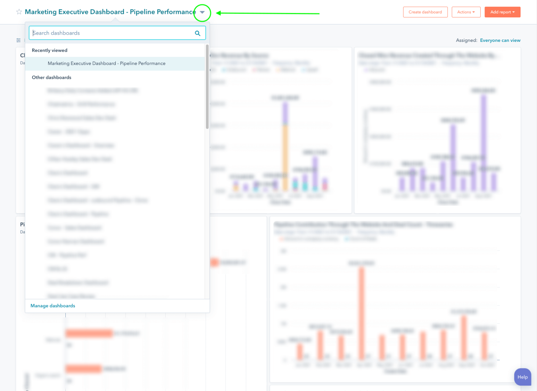
Task: Open the Manage dashboards link
Action: click(x=52, y=306)
